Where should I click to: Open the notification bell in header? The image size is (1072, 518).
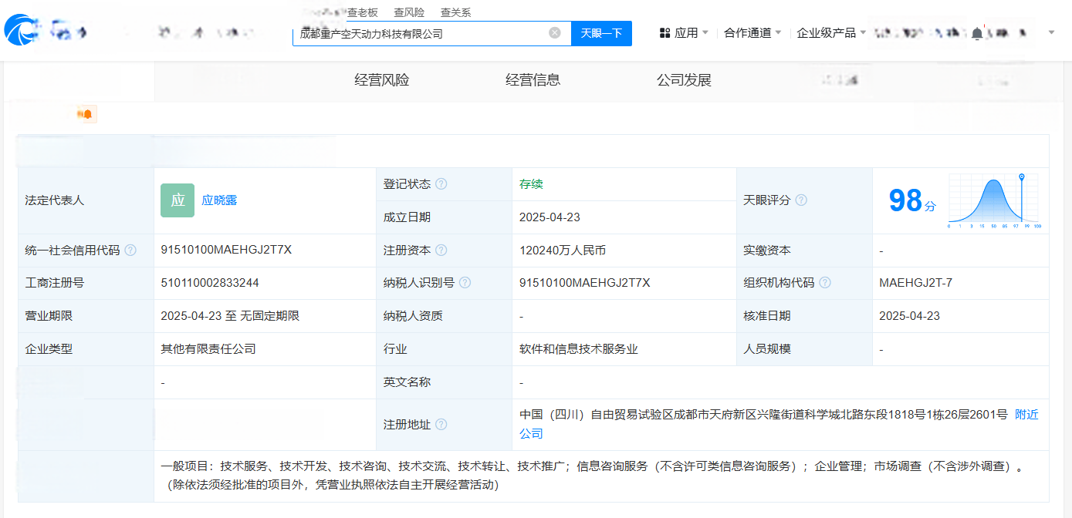977,33
